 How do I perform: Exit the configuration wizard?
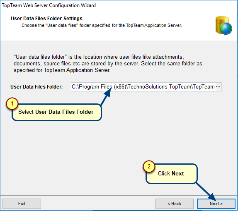[x=22, y=204]
